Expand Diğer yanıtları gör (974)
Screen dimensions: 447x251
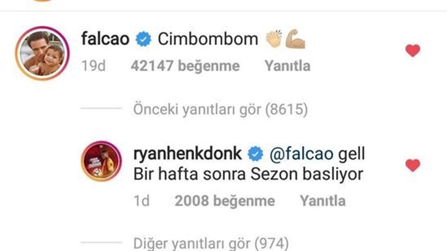point(211,243)
